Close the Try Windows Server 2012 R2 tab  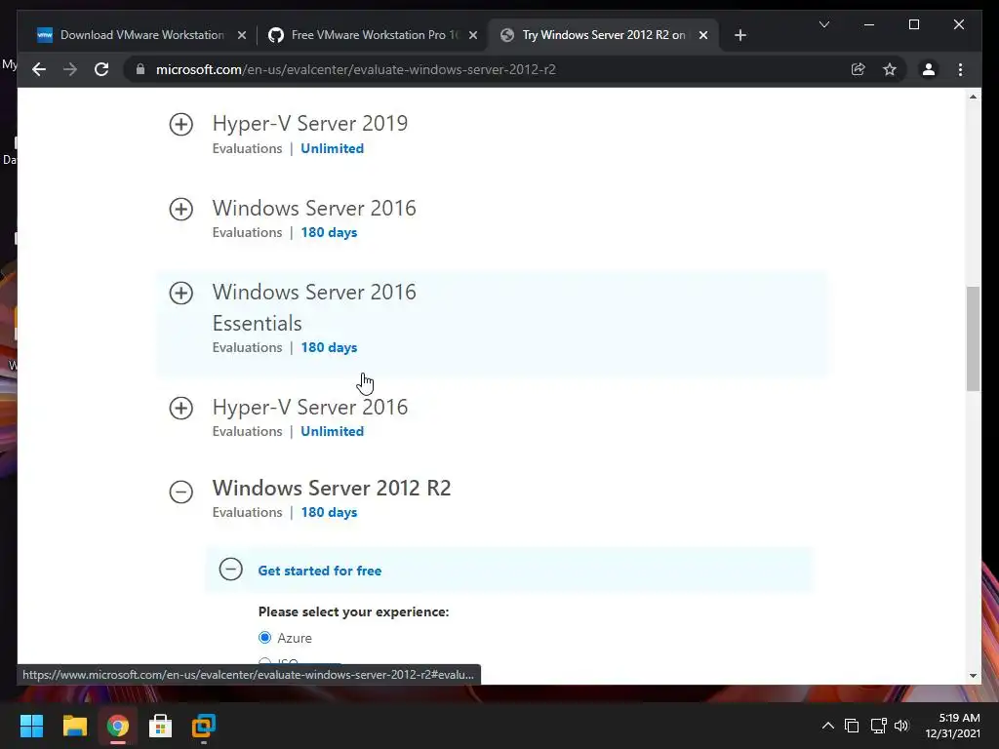tap(702, 35)
